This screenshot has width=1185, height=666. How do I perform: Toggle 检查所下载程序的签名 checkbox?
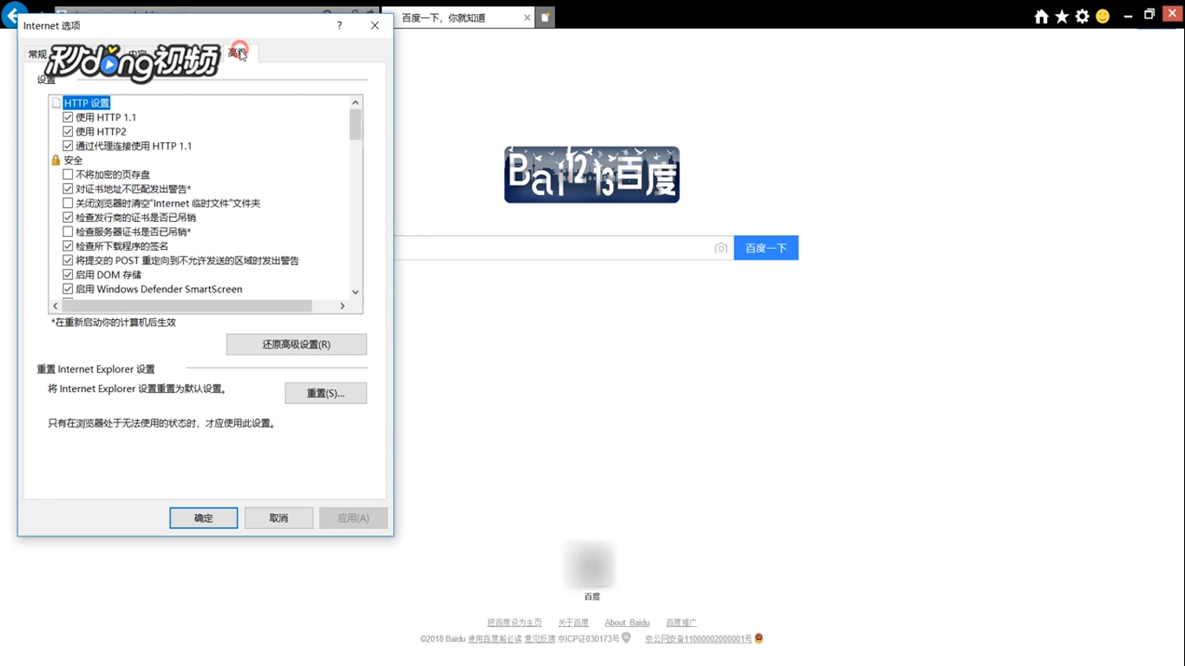coord(69,246)
